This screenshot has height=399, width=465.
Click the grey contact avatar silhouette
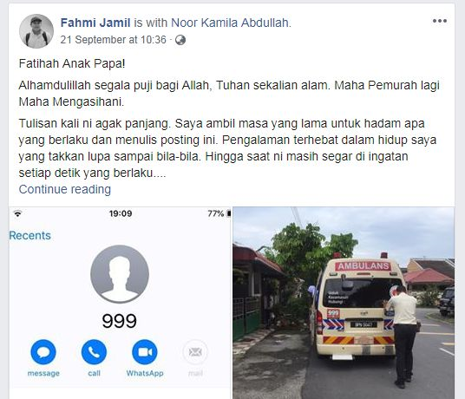pyautogui.click(x=120, y=274)
